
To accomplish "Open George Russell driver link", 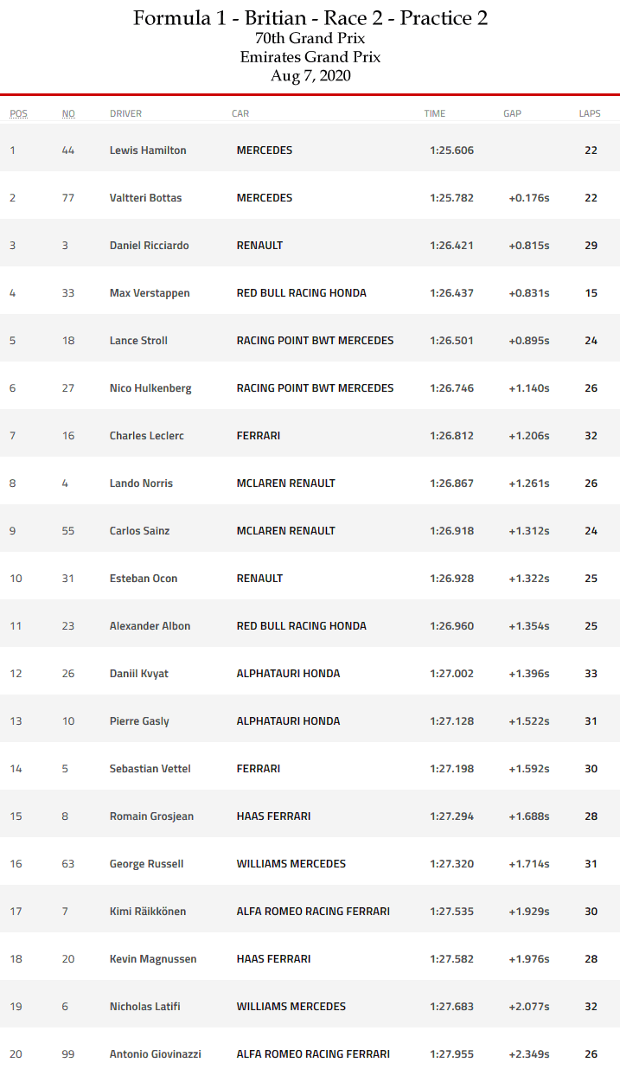I will [146, 864].
